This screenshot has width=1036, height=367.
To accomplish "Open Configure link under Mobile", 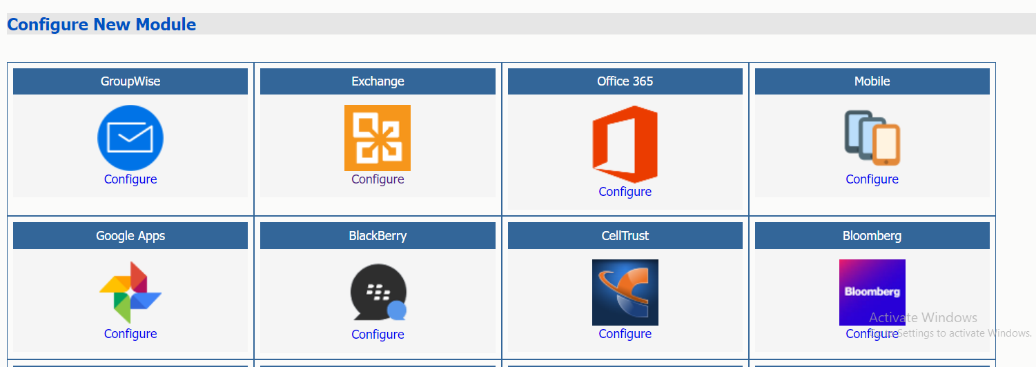I will (872, 179).
